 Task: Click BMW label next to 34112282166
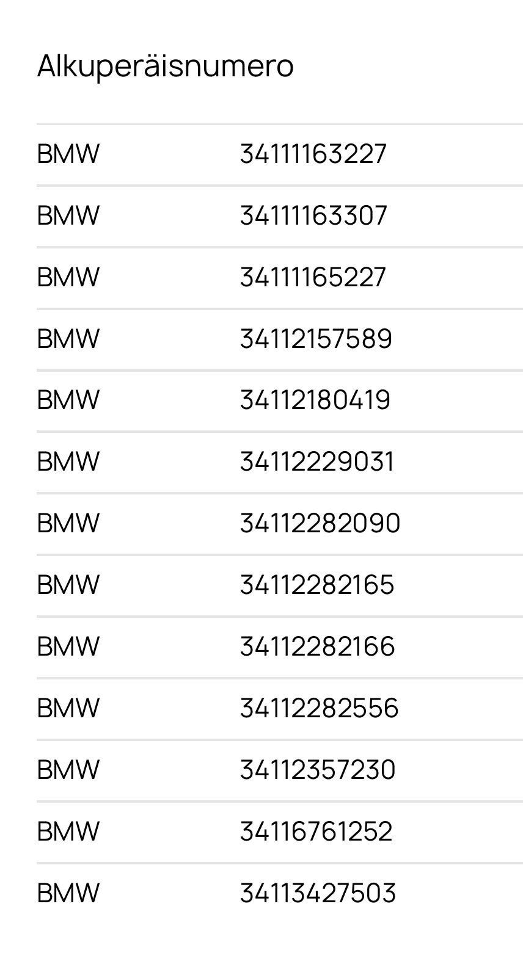[68, 646]
